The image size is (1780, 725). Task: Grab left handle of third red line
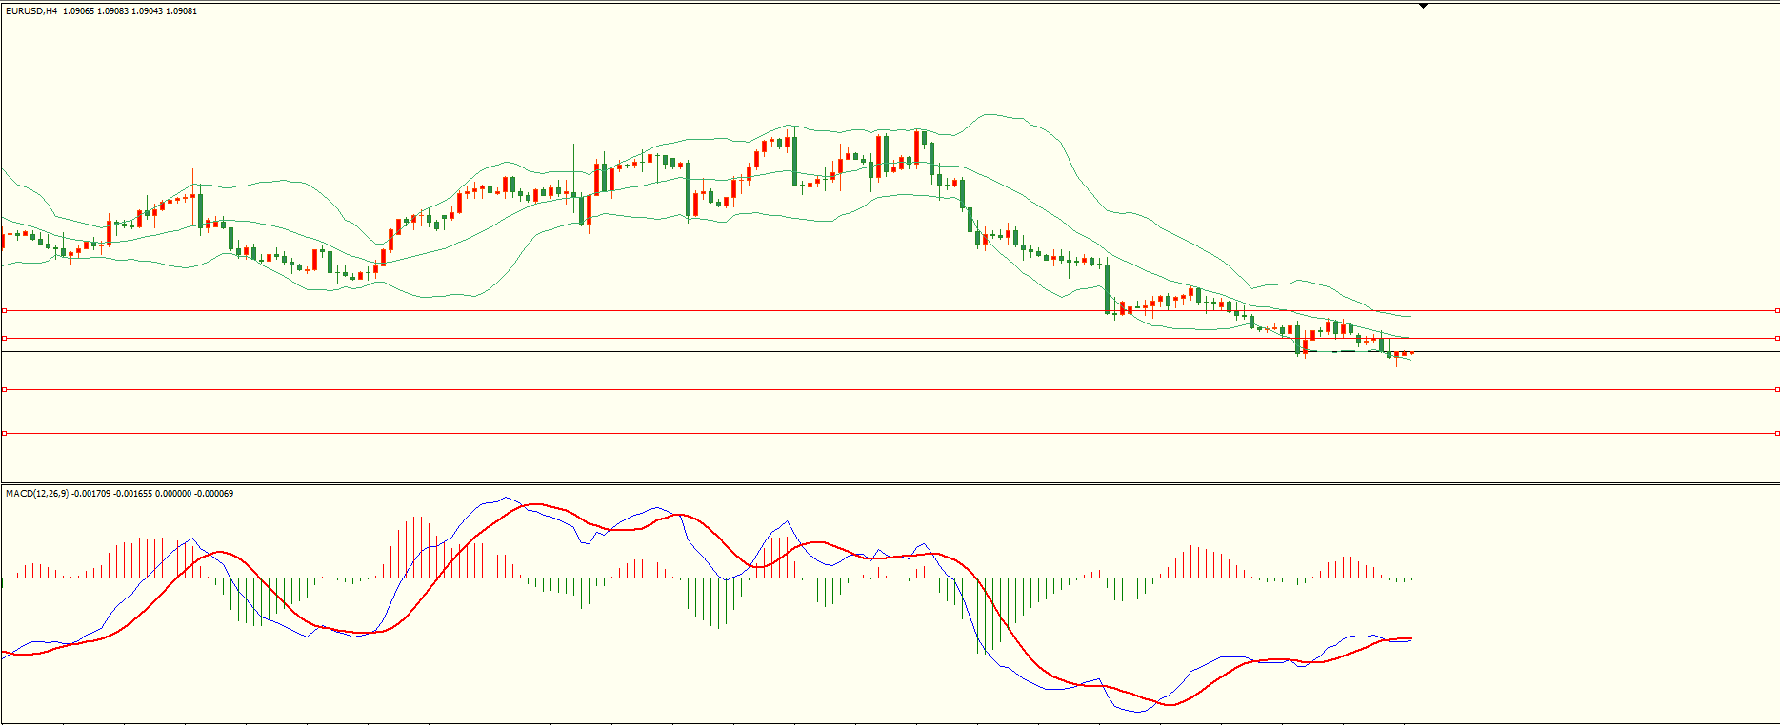pos(4,389)
